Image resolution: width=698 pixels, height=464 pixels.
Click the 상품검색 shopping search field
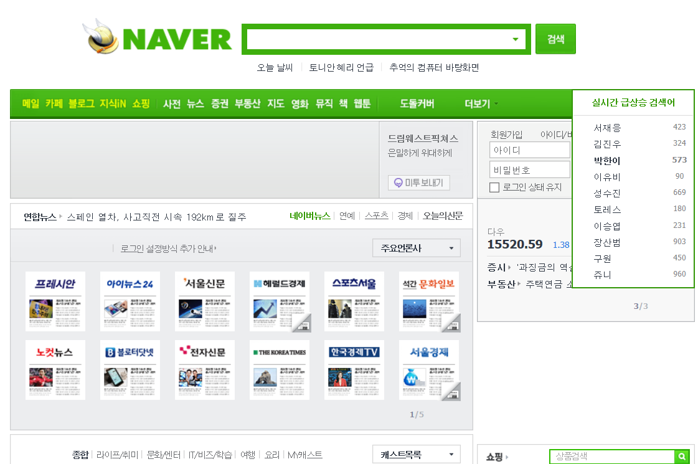pos(613,457)
